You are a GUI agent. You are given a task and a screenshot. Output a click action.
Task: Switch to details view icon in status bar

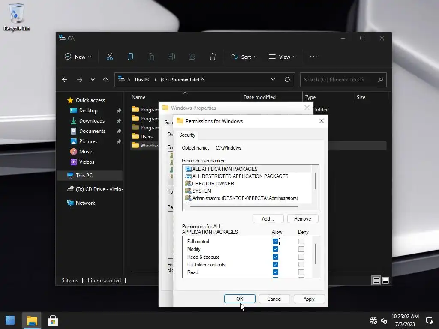pyautogui.click(x=376, y=280)
